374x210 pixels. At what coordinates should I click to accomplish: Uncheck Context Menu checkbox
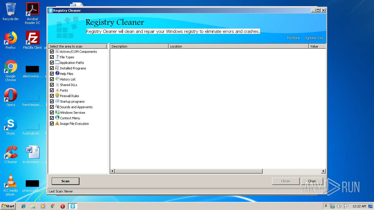[52, 118]
